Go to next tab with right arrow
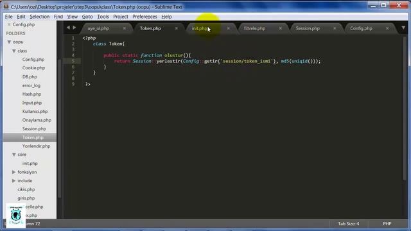 [x=74, y=28]
